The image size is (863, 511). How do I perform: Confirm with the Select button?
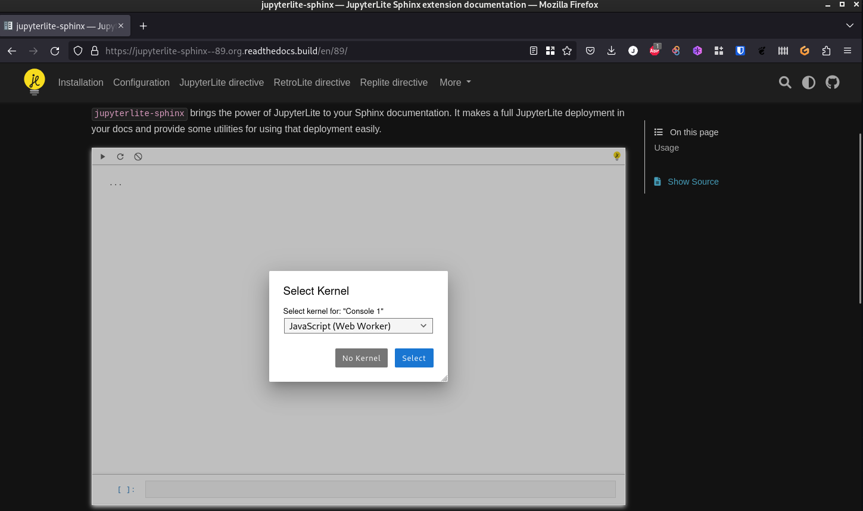tap(414, 358)
